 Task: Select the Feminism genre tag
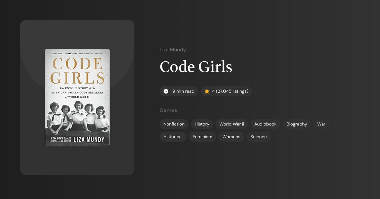coord(202,137)
